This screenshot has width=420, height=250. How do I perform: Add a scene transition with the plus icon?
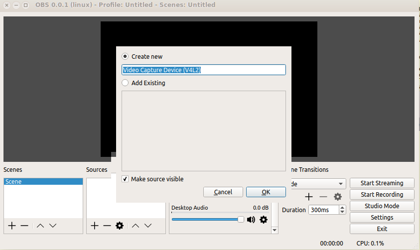[x=309, y=197]
